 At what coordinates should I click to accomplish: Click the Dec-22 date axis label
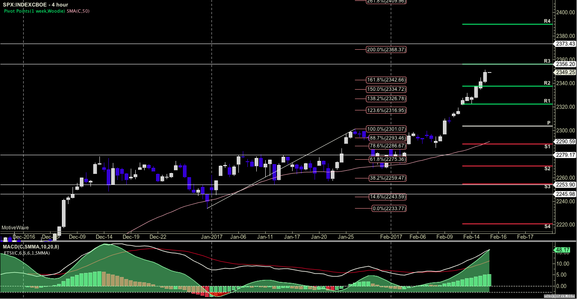pos(158,237)
